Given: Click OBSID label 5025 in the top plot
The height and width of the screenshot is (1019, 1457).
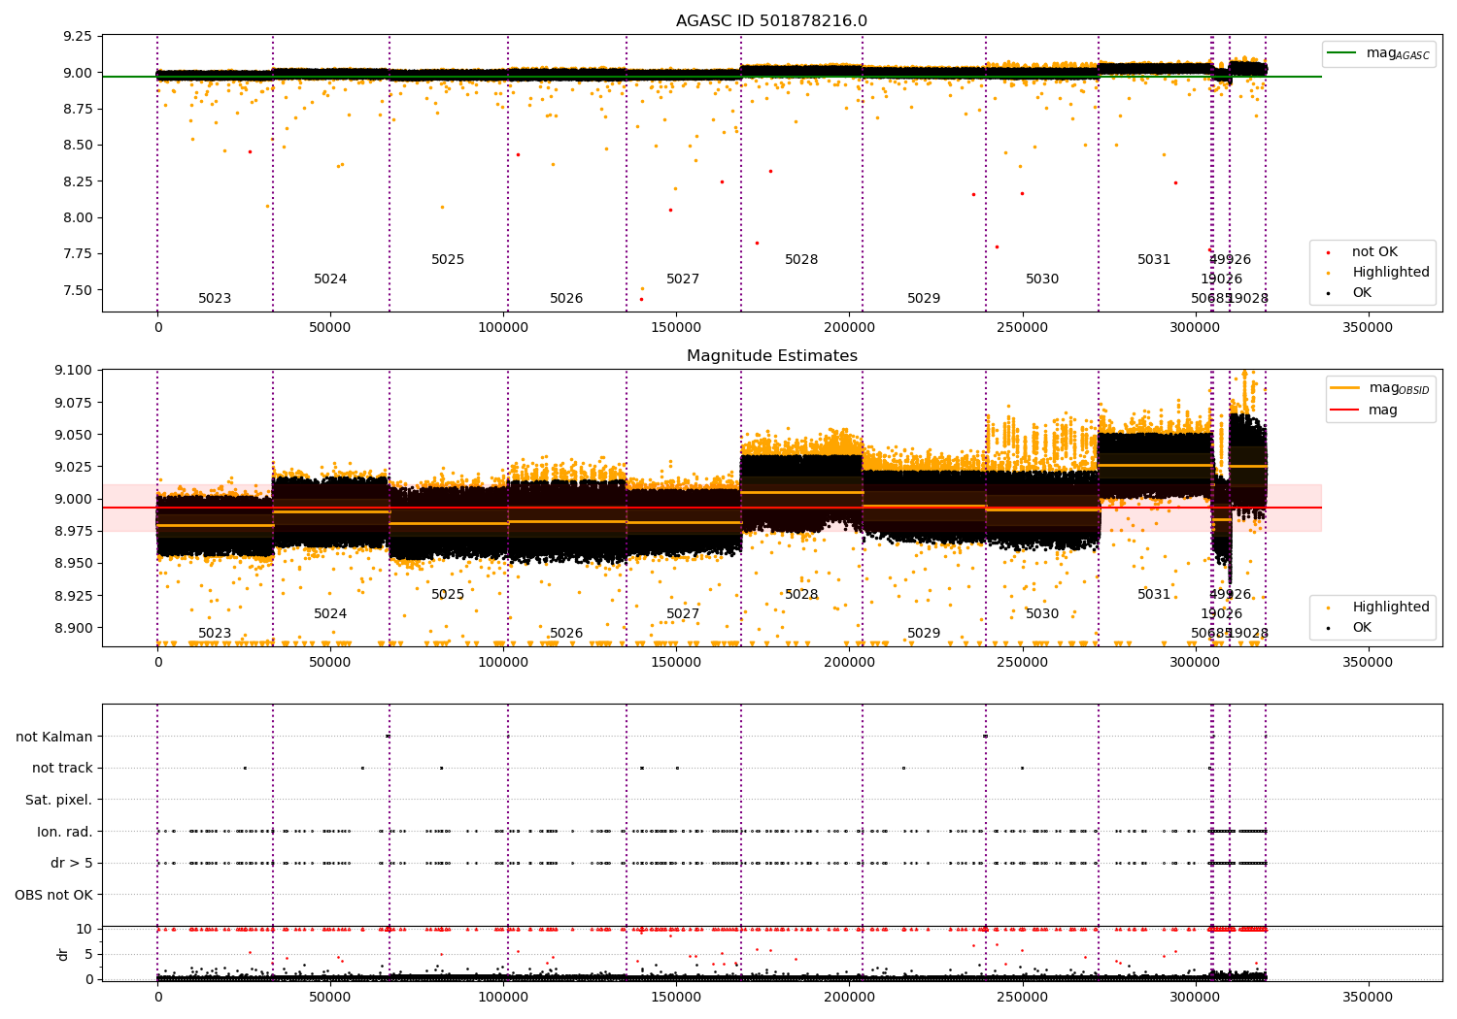Looking at the screenshot, I should click(x=448, y=260).
